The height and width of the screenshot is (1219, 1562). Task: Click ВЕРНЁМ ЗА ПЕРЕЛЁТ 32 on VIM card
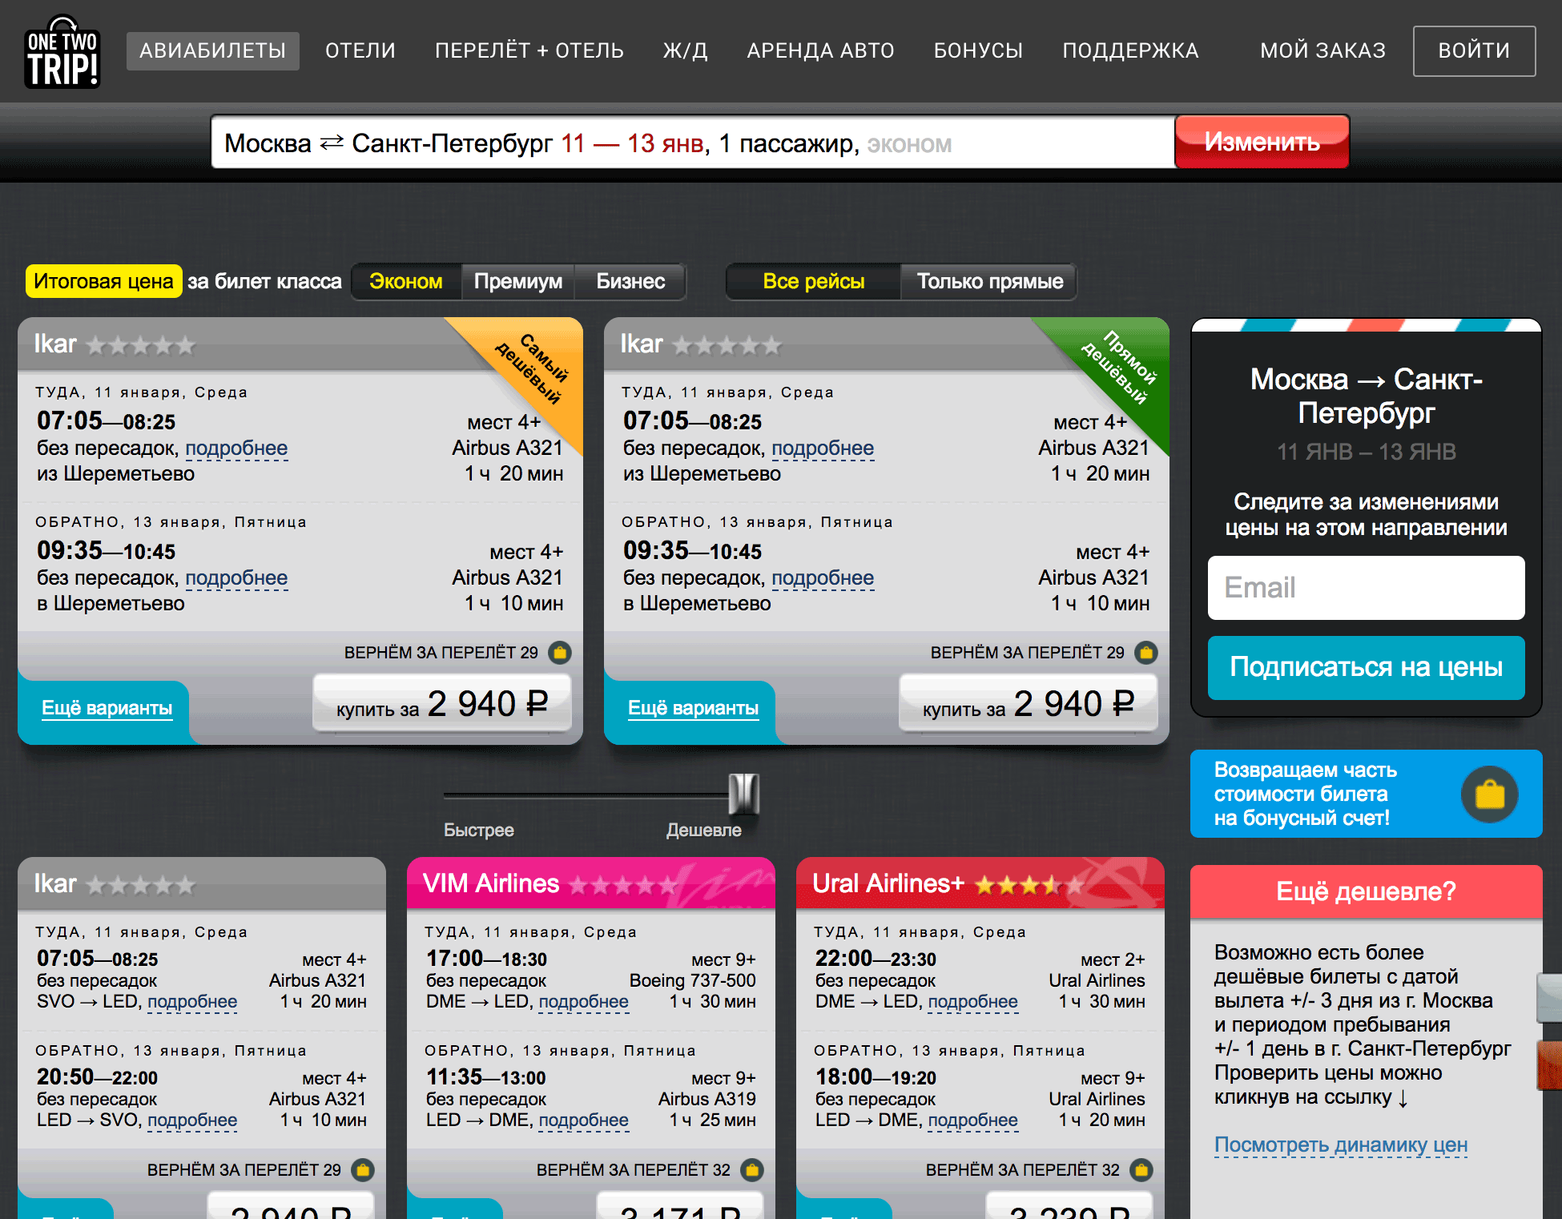(x=634, y=1170)
